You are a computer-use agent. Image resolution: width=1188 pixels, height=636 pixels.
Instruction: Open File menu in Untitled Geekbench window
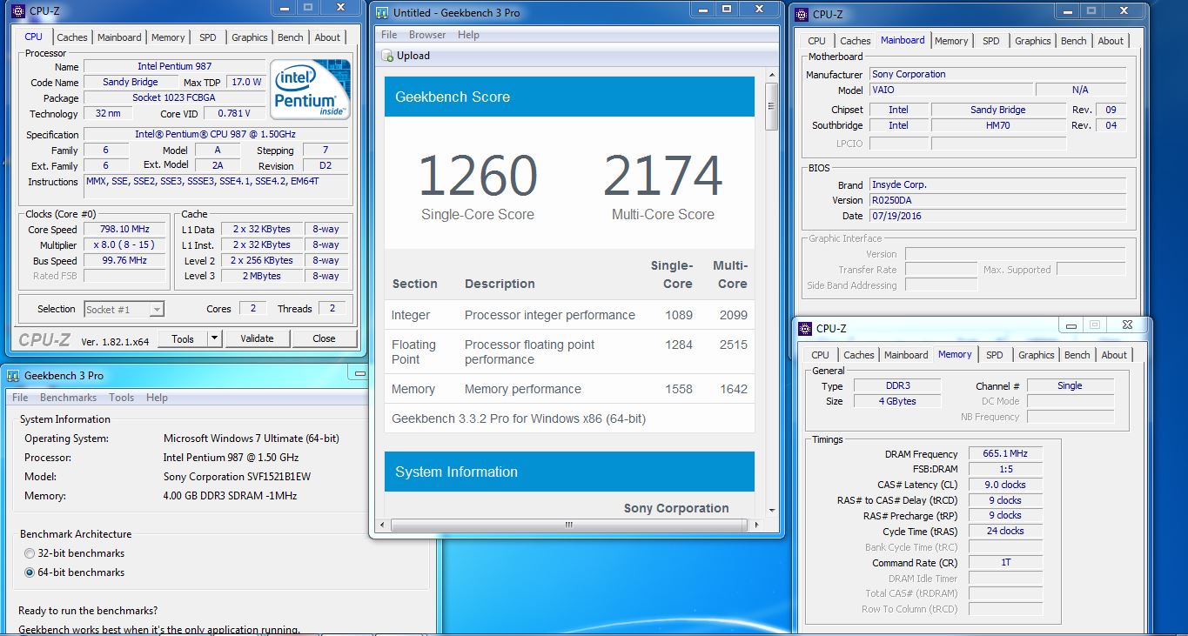coord(389,35)
